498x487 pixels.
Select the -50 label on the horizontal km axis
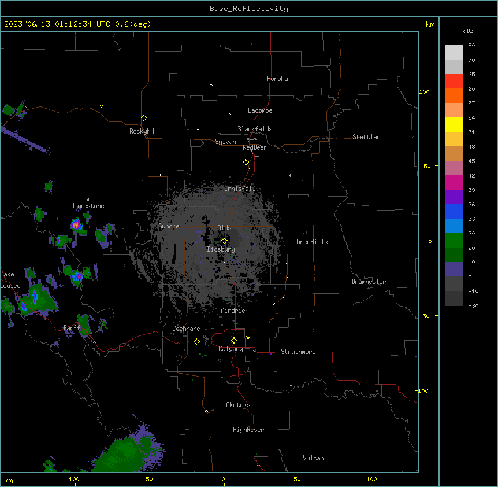coord(147,479)
